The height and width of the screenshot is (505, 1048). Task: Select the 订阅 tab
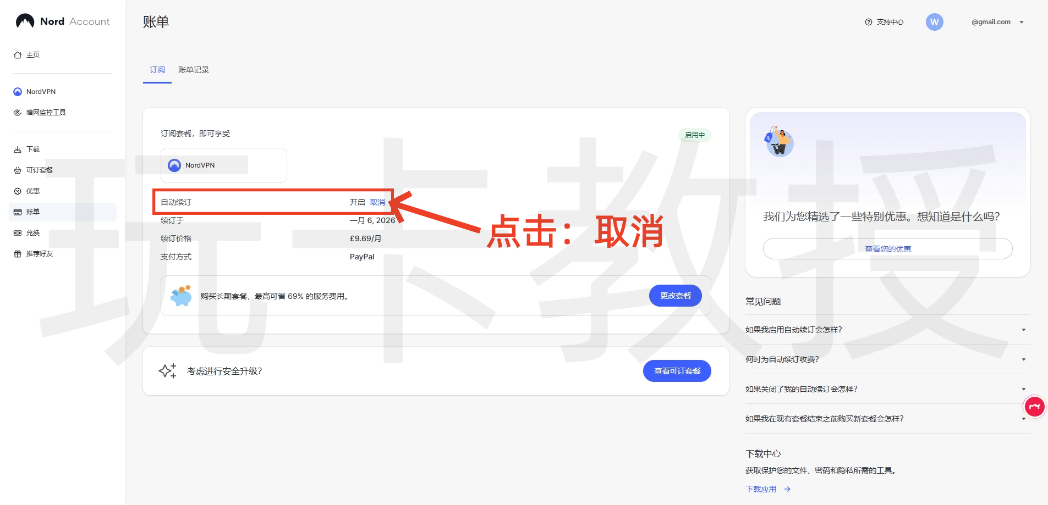click(157, 70)
